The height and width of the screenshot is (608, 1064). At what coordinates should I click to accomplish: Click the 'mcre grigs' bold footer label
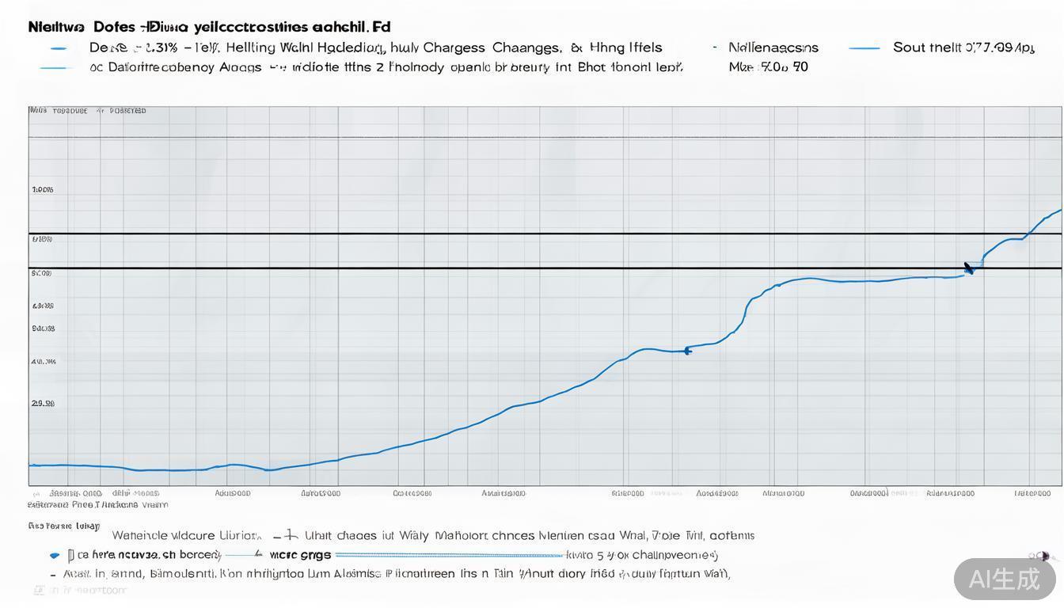(x=300, y=555)
